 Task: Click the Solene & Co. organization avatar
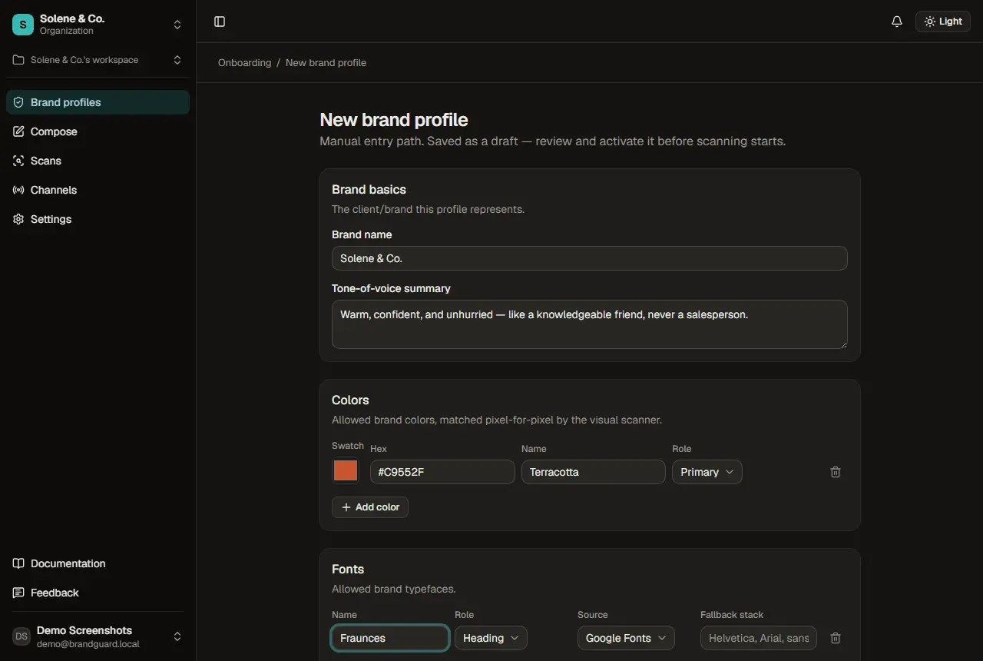23,25
